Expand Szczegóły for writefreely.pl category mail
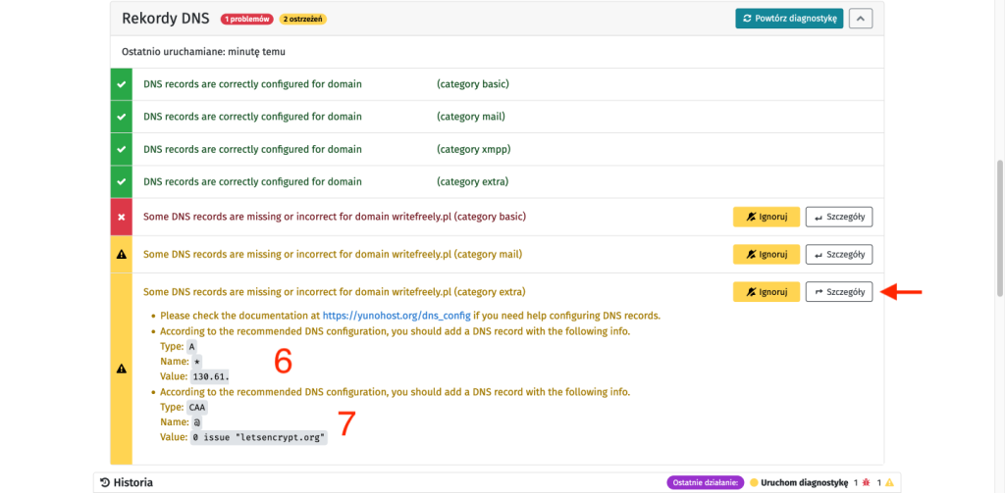The width and height of the screenshot is (1005, 493). (838, 254)
